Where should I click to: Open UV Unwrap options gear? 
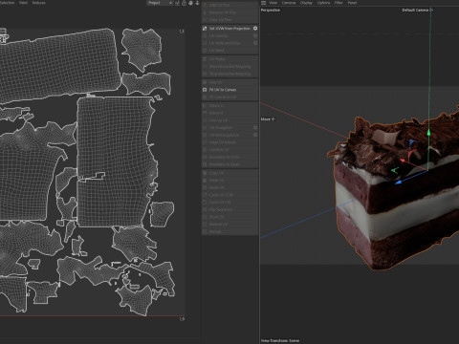(255, 35)
